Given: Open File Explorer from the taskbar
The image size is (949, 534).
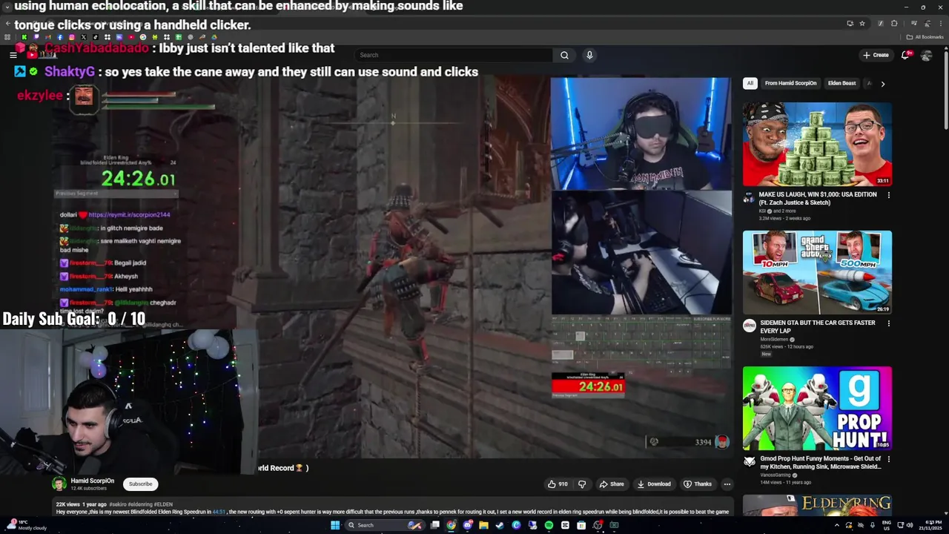Looking at the screenshot, I should pos(483,525).
